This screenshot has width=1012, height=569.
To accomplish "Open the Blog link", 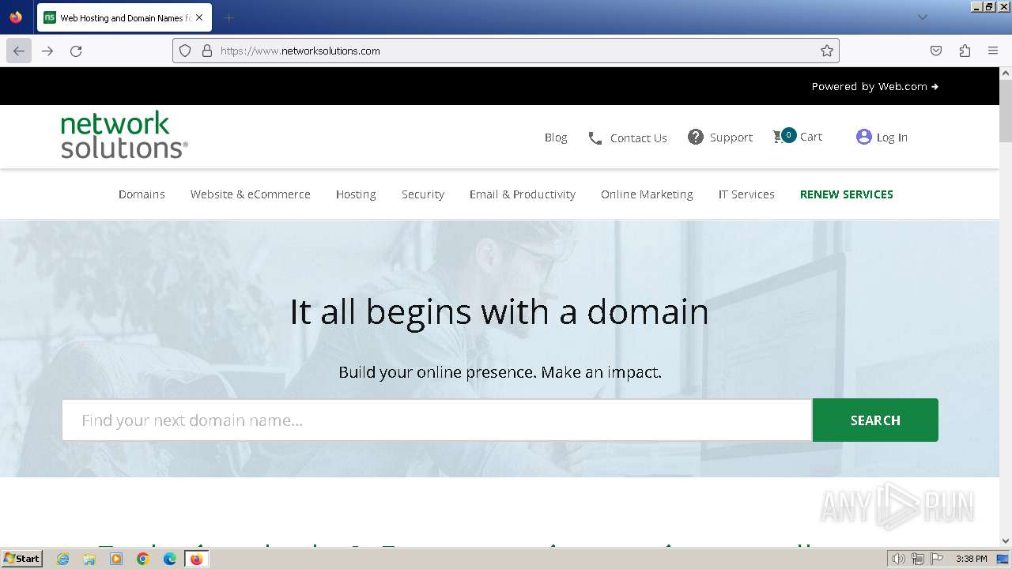I will click(x=556, y=138).
